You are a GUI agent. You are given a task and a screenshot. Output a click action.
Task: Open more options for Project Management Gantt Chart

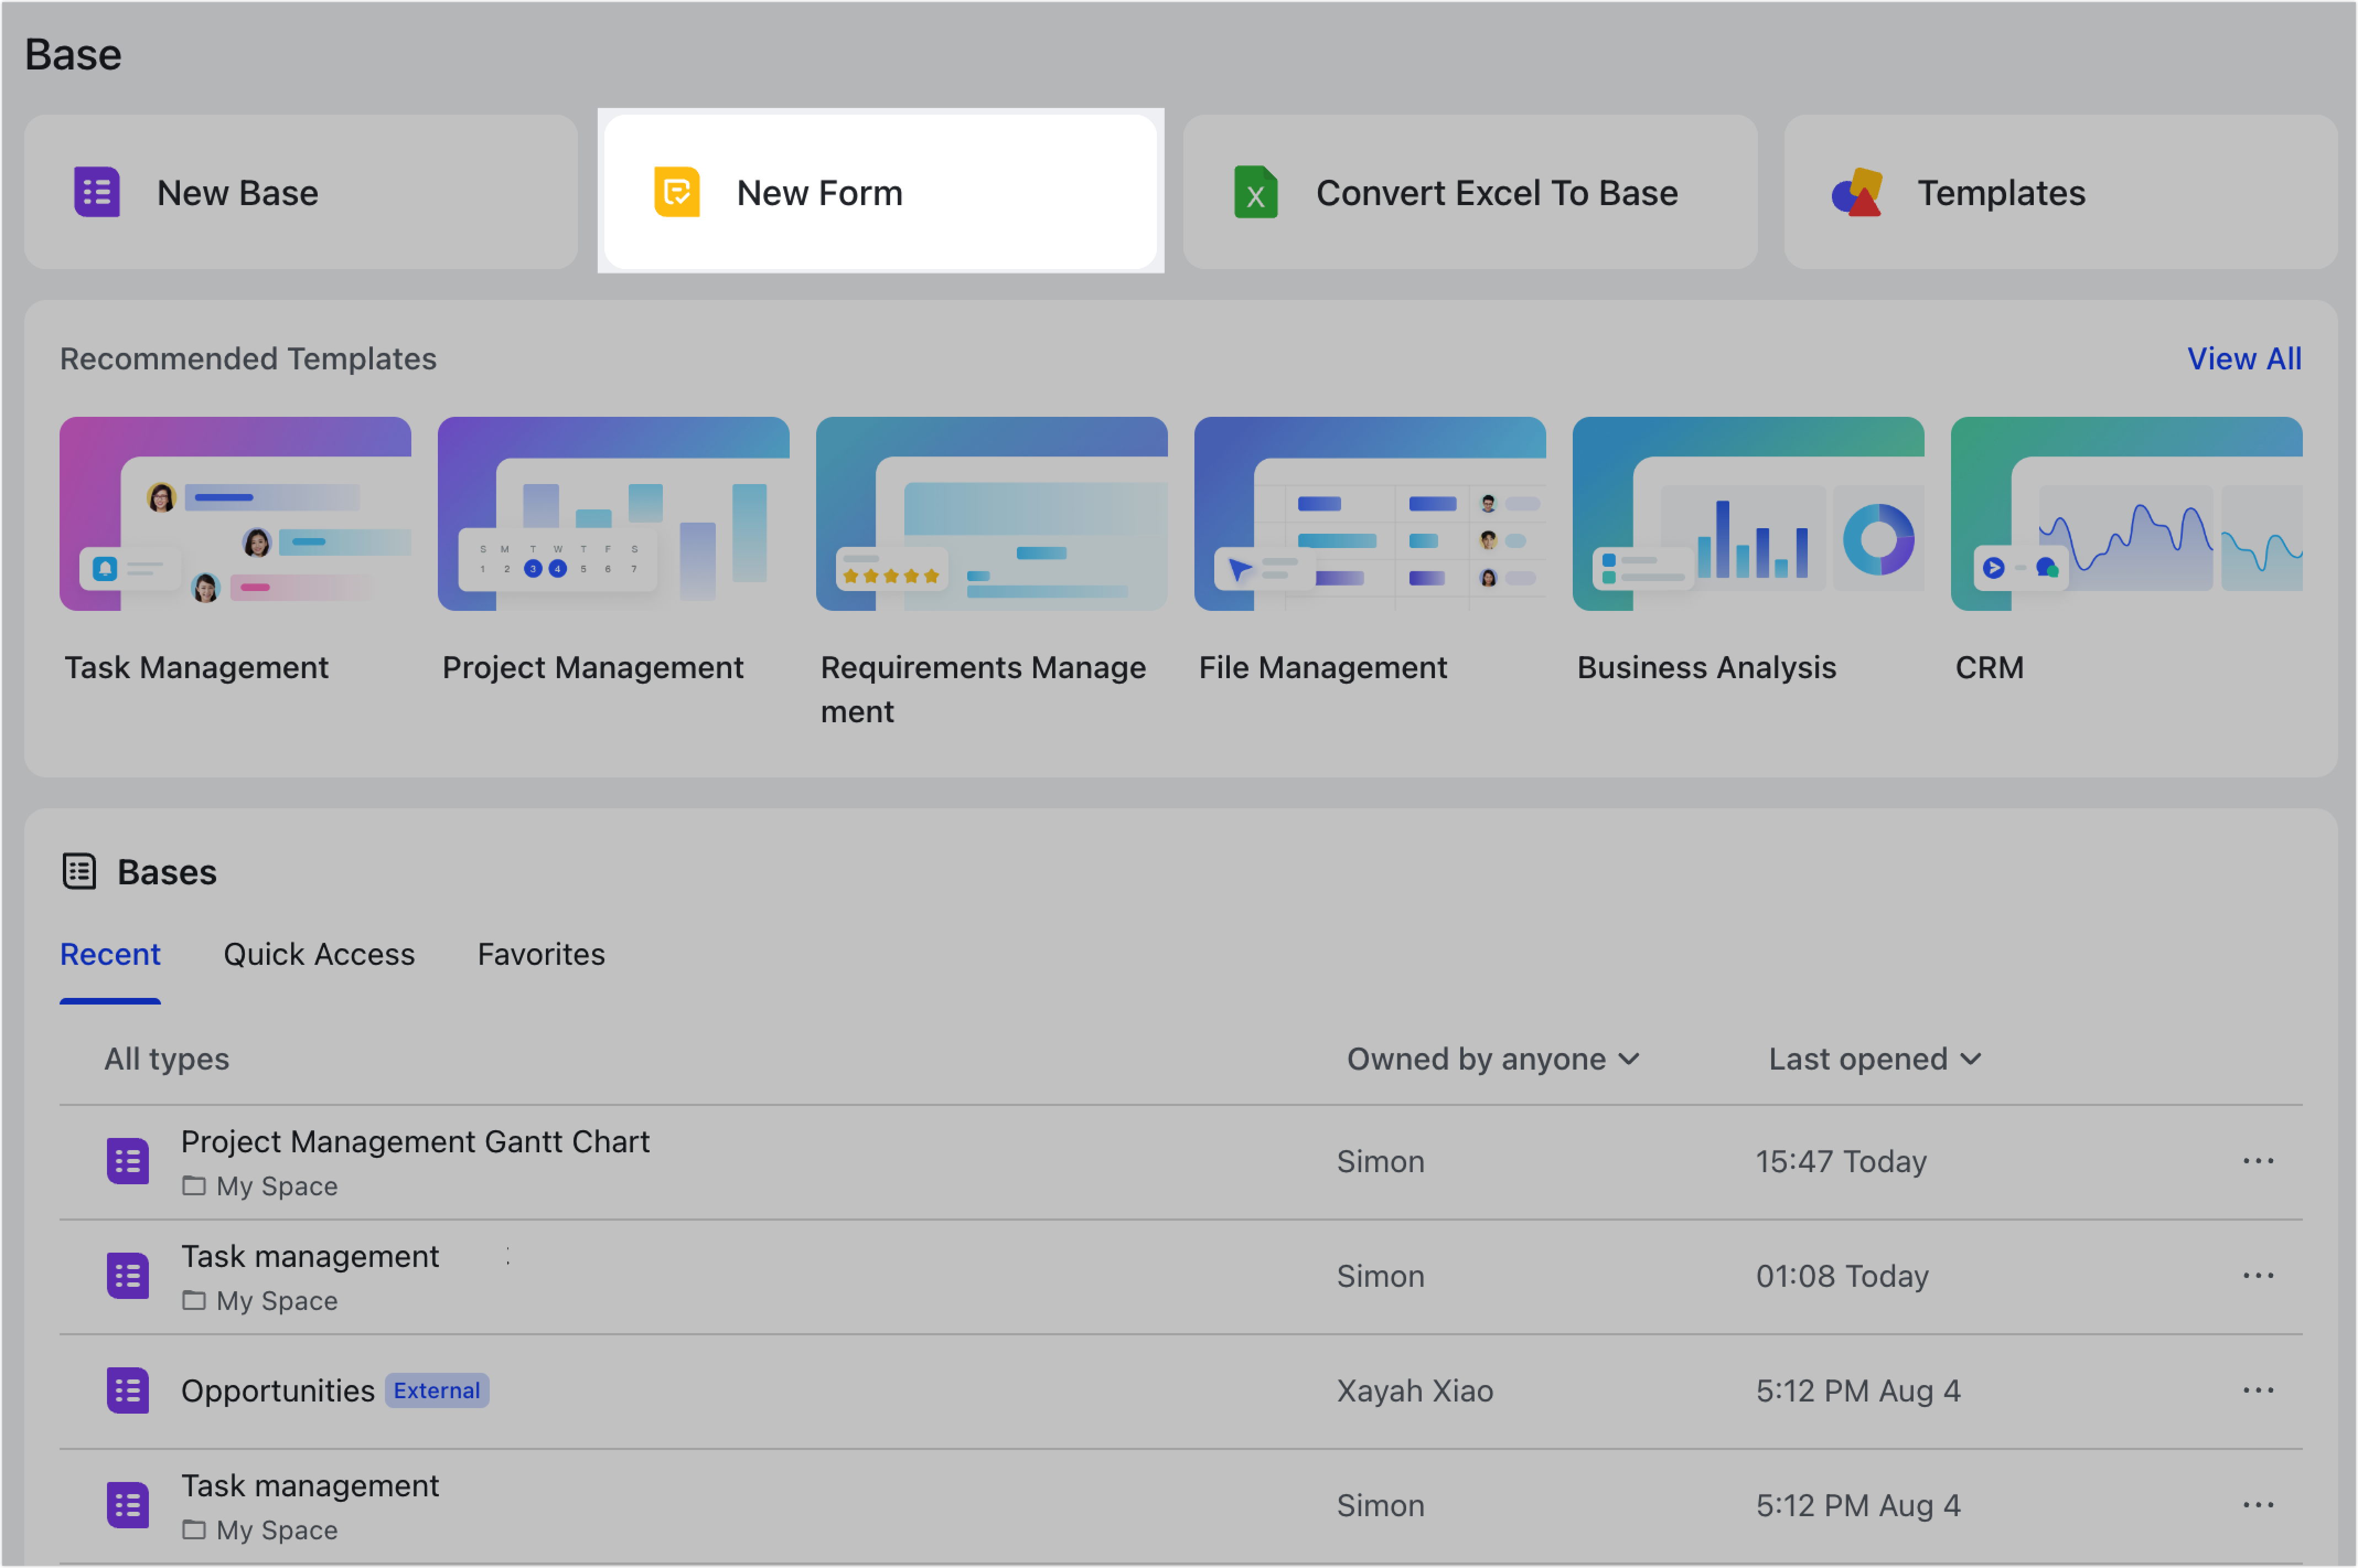pos(2257,1161)
